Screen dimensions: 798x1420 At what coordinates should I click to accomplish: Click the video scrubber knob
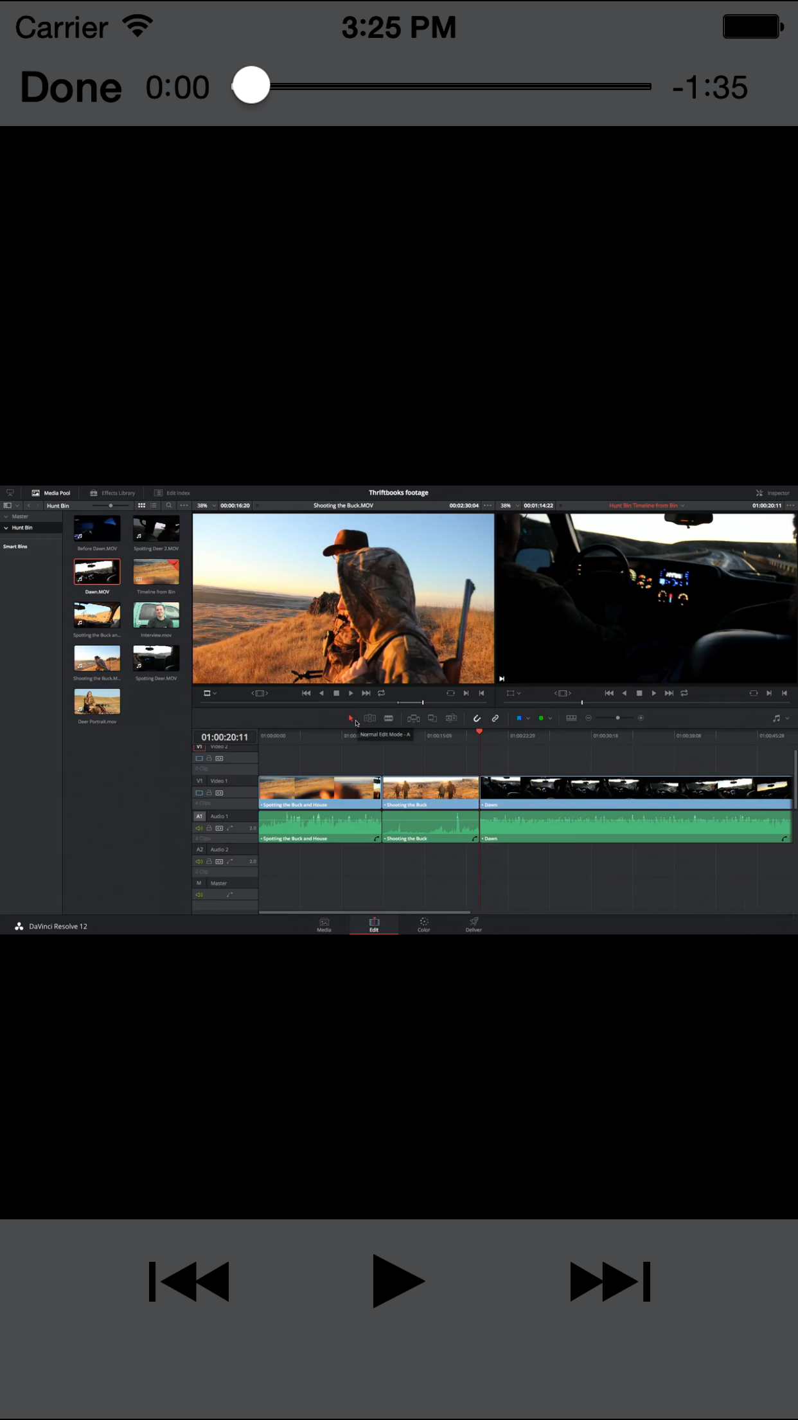[x=251, y=86]
